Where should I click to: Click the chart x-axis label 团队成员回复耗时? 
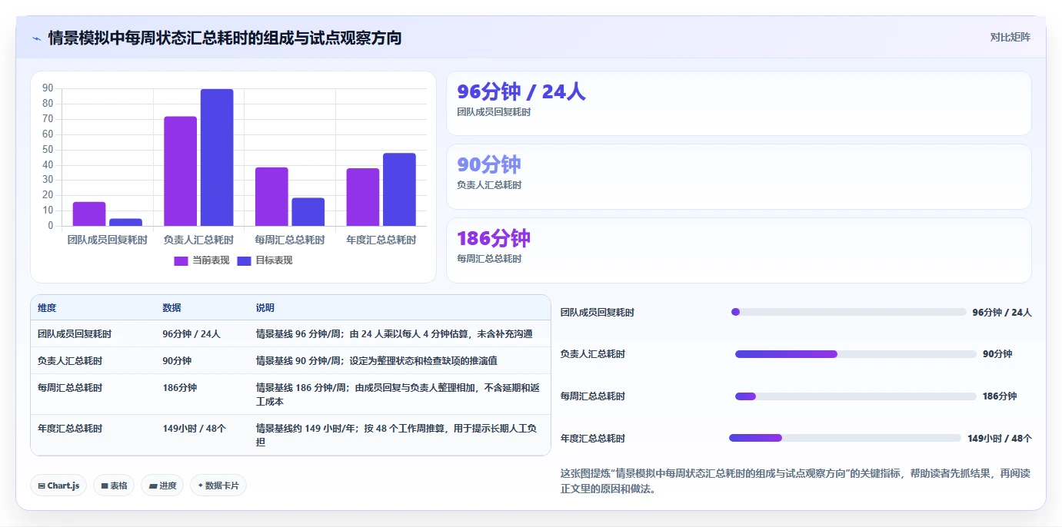(x=108, y=240)
